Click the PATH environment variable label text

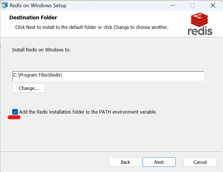point(88,112)
